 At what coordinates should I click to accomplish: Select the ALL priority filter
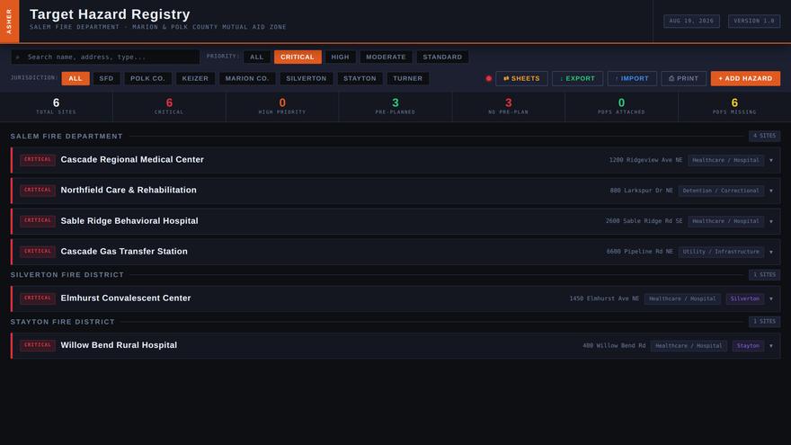pyautogui.click(x=257, y=57)
